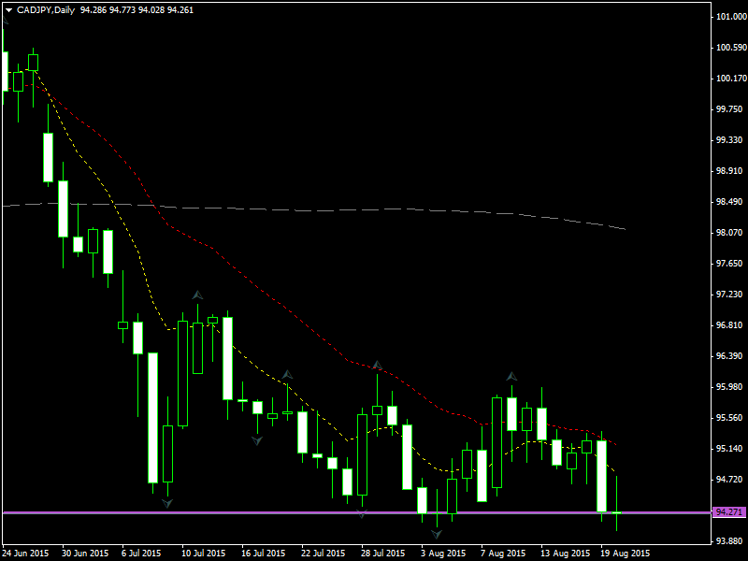This screenshot has height=561, width=748.
Task: Click the 13 Aug 2015 date label
Action: click(x=566, y=554)
